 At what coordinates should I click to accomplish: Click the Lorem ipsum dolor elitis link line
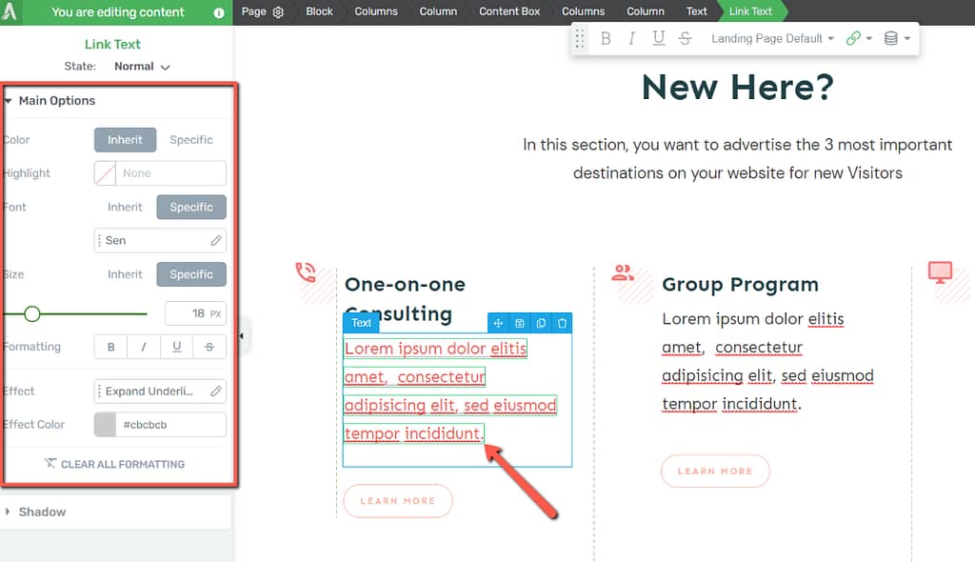pyautogui.click(x=435, y=349)
